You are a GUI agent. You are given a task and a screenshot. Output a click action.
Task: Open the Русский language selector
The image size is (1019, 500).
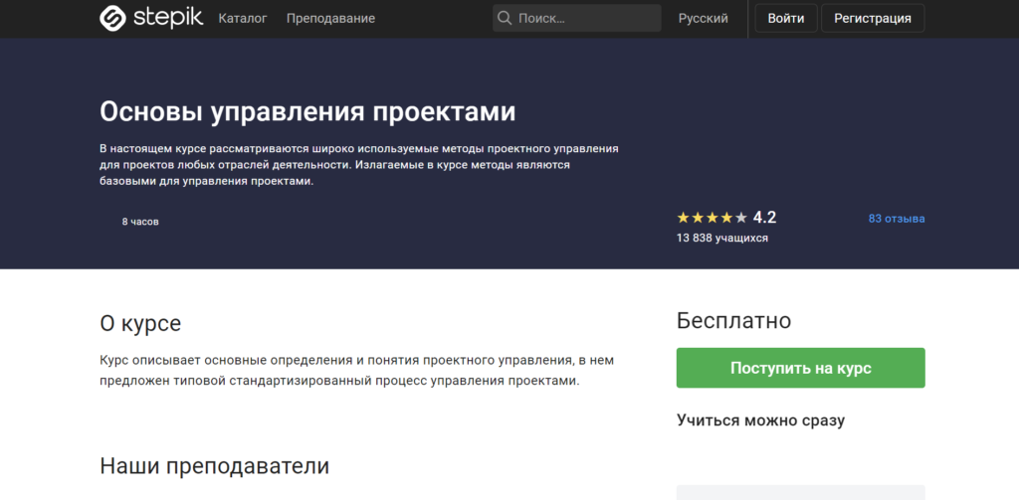[703, 18]
